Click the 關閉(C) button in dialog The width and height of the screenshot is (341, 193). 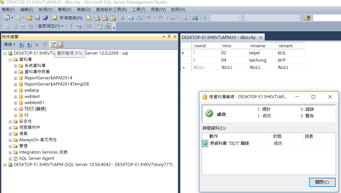click(322, 182)
